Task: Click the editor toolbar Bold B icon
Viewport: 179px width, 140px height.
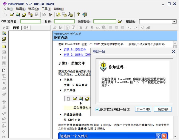Action: [x=81, y=28]
